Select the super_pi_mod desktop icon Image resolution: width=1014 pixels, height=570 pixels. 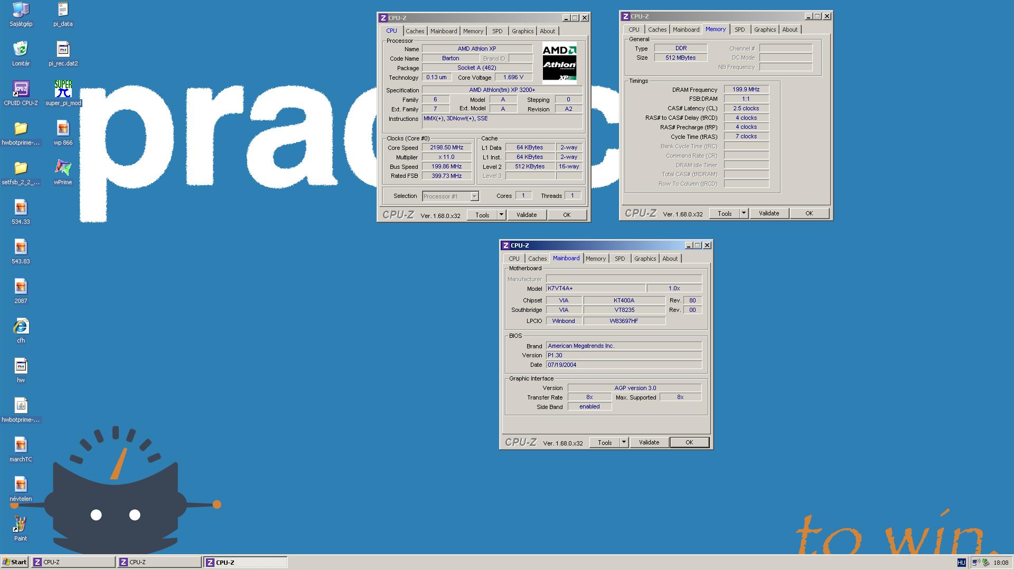tap(63, 93)
